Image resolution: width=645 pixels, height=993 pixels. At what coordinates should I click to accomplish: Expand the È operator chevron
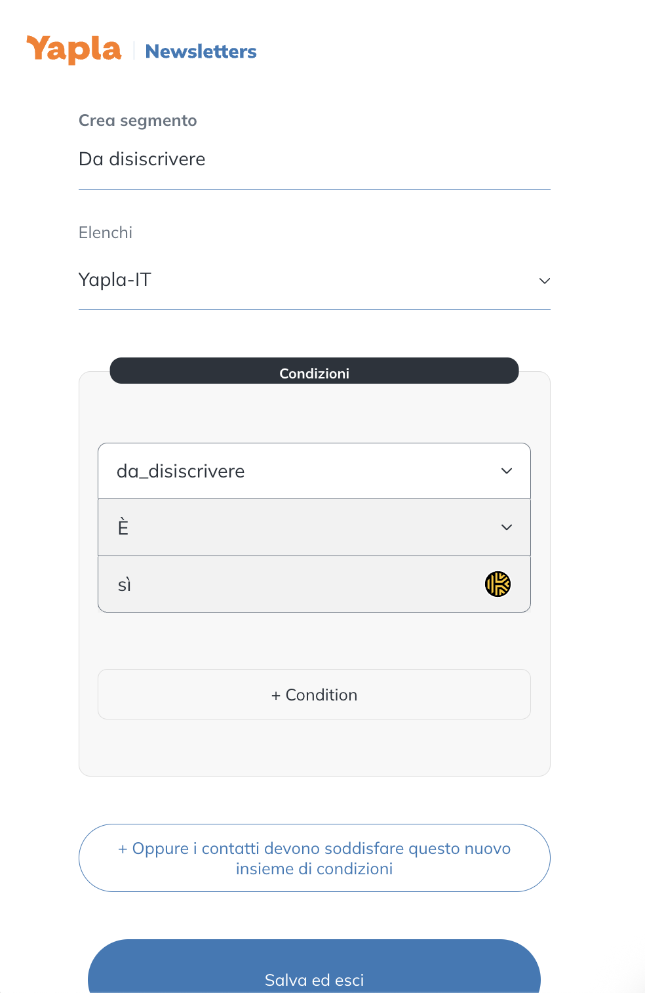(x=507, y=527)
